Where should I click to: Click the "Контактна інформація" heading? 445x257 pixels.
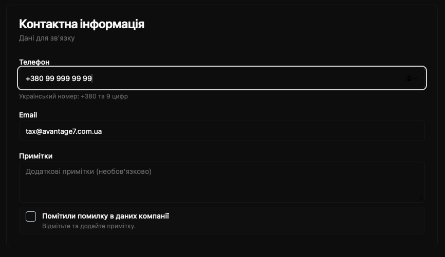pos(82,24)
